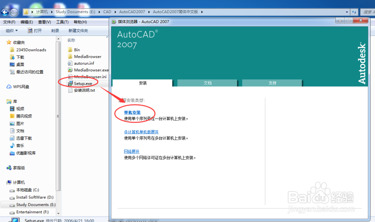The height and width of the screenshot is (222, 375).
Task: Switch to the 支持 tab in AutoCAD browser
Action: click(x=272, y=83)
